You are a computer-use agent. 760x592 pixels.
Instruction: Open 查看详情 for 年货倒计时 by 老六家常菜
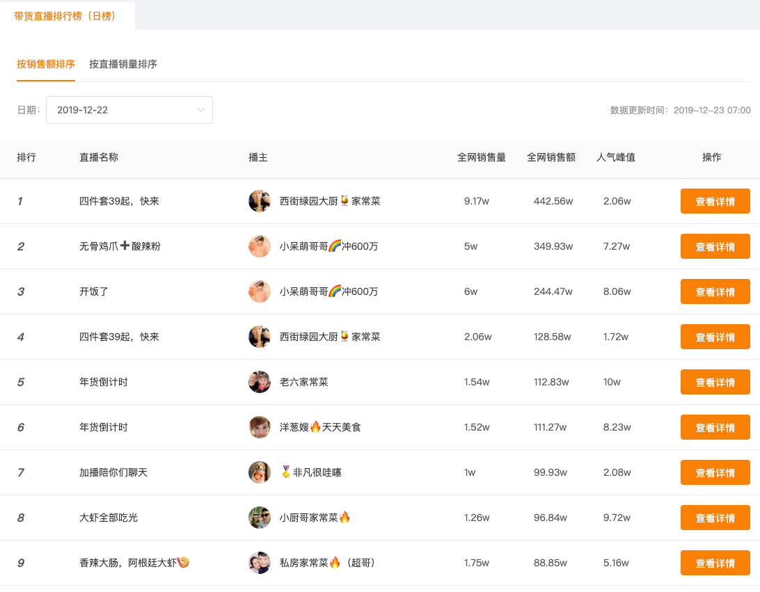[715, 382]
